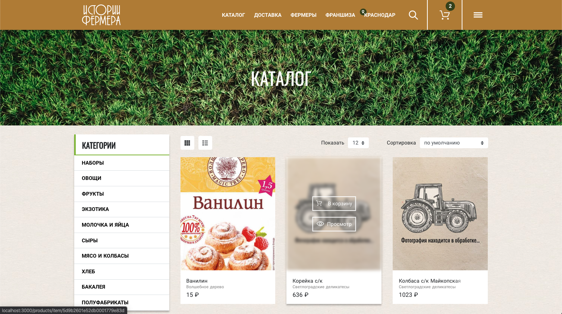Click the Категории sidebar heading
562x314 pixels.
pyautogui.click(x=99, y=145)
